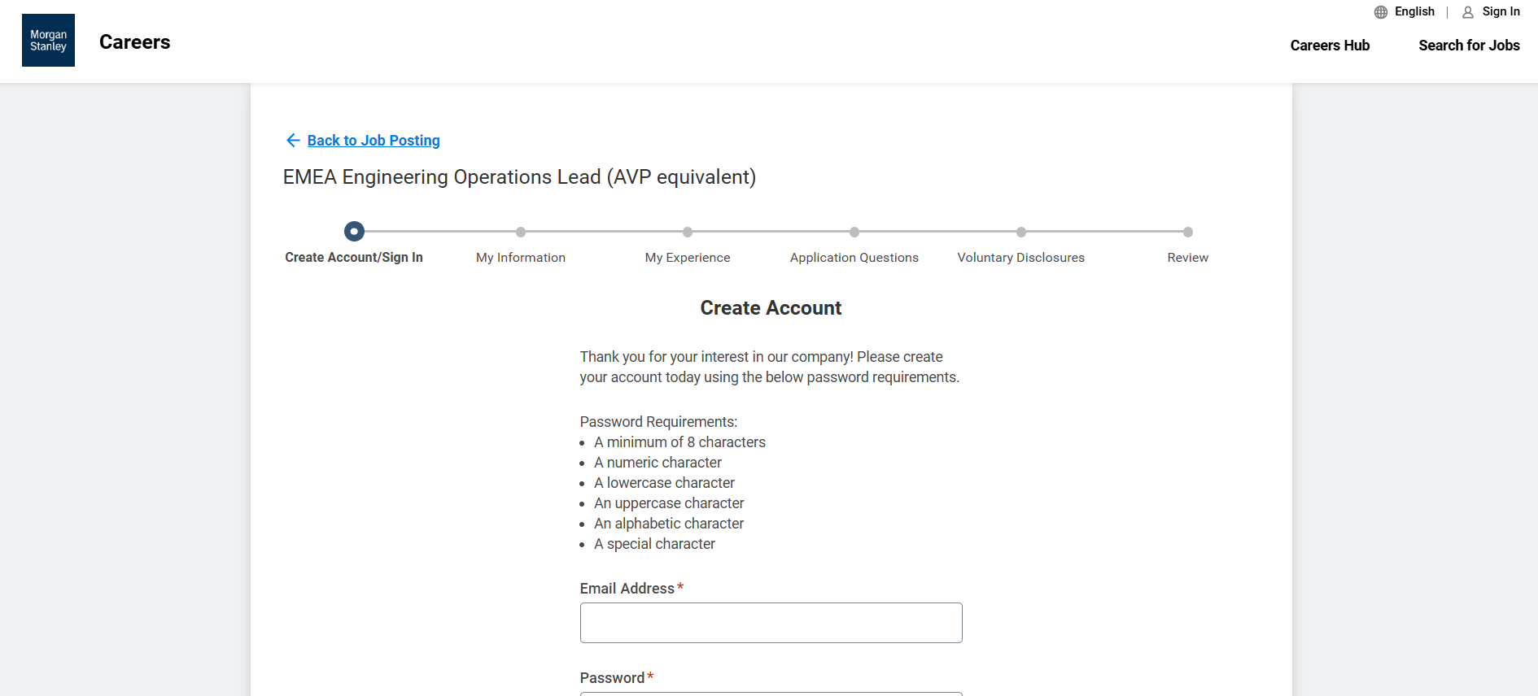Click 'An alphabetic character' requirement
The height and width of the screenshot is (696, 1538).
669,524
